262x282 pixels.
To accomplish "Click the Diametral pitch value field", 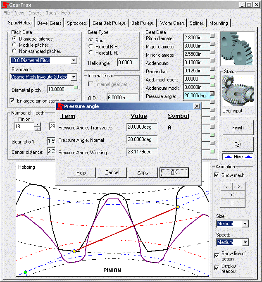I will pos(60,89).
